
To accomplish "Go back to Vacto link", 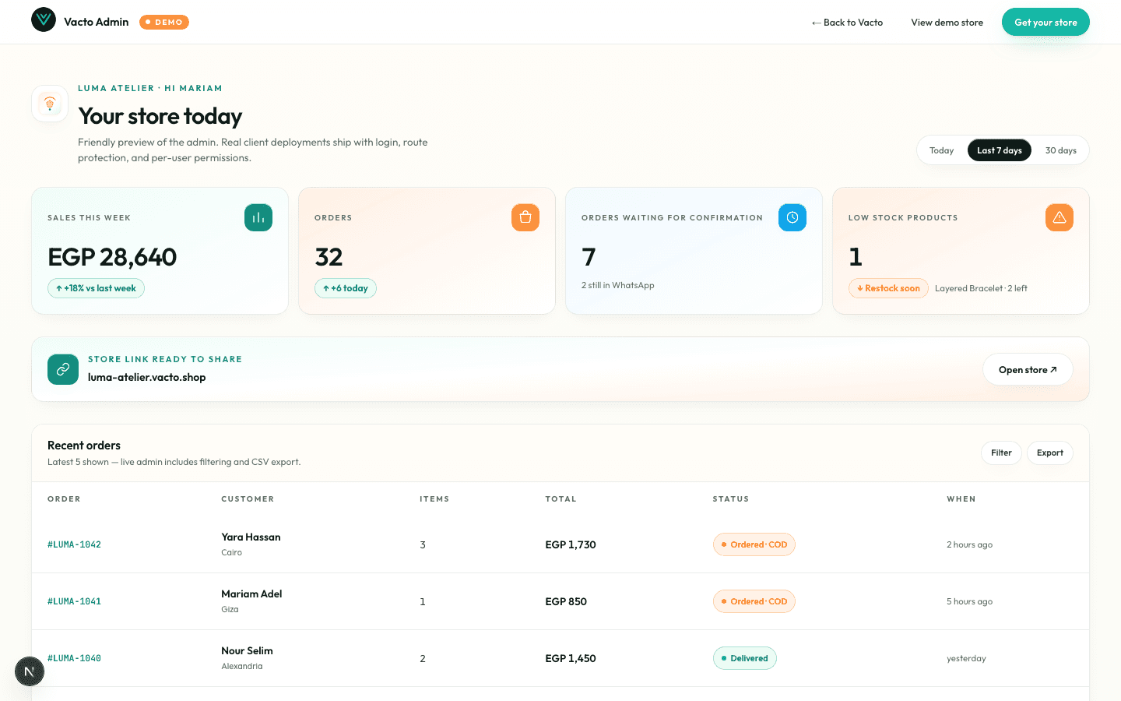I will click(x=847, y=23).
